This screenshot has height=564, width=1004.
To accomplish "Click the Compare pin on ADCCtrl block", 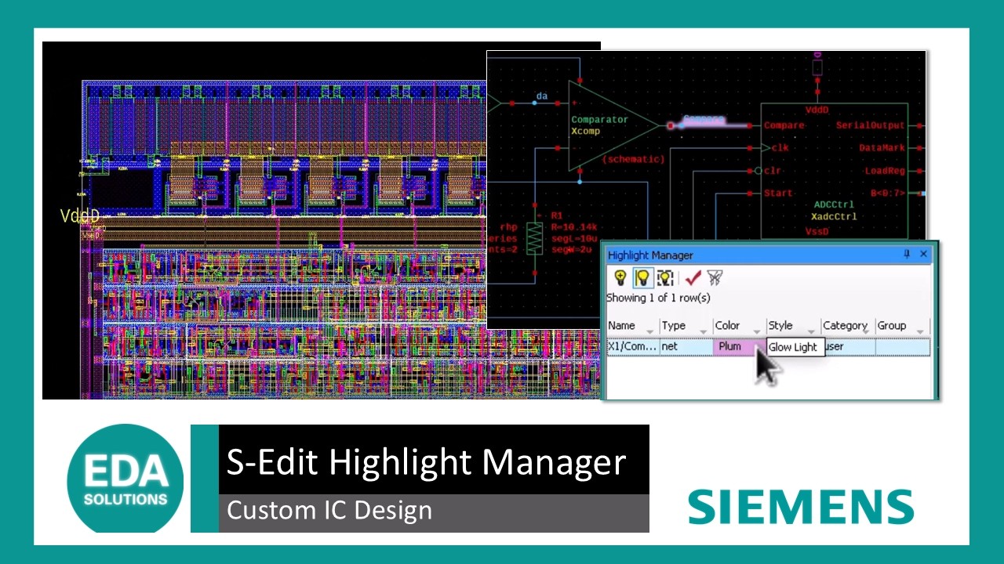I will pyautogui.click(x=784, y=125).
